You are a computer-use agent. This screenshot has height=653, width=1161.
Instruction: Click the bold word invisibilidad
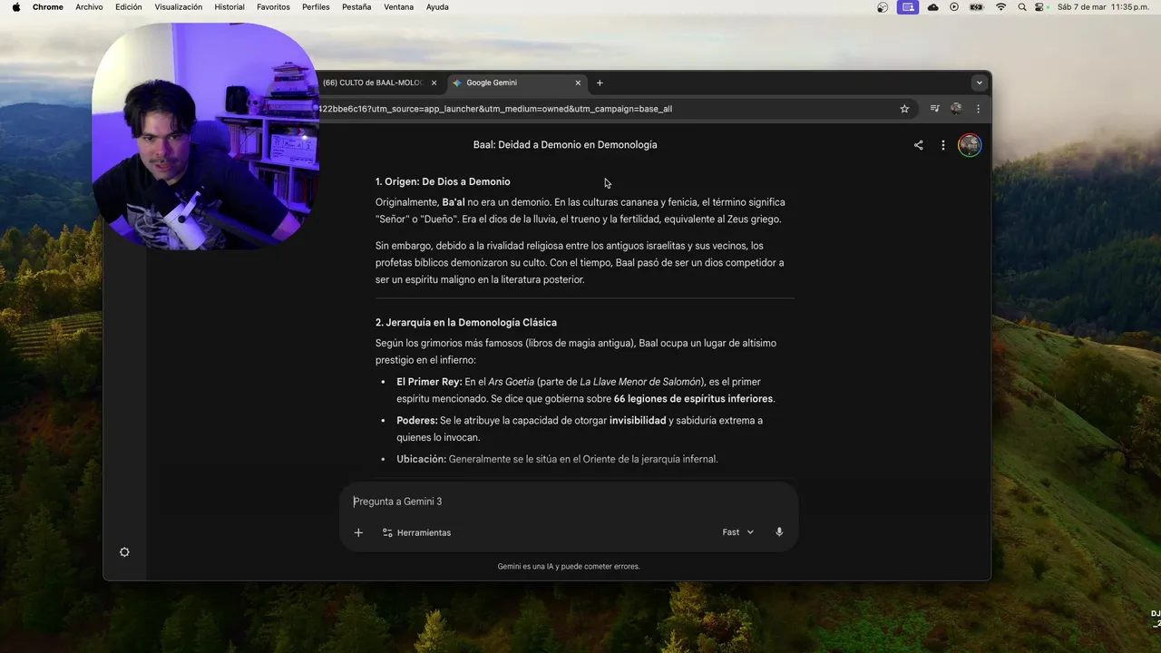pyautogui.click(x=638, y=421)
